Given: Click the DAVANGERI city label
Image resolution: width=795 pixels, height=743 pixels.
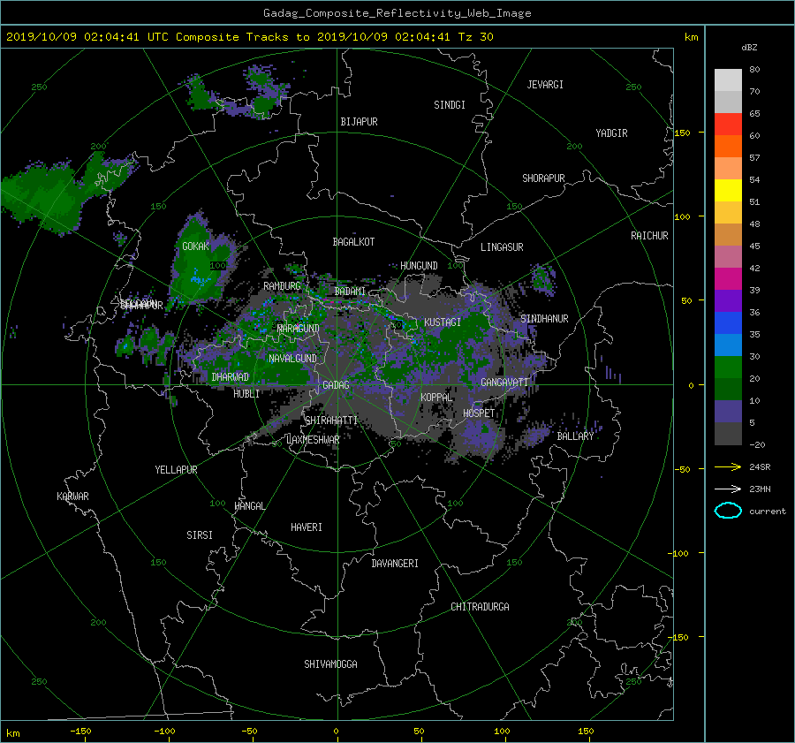Looking at the screenshot, I should pos(395,564).
